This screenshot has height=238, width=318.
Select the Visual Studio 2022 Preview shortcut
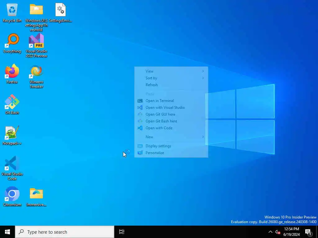click(36, 46)
